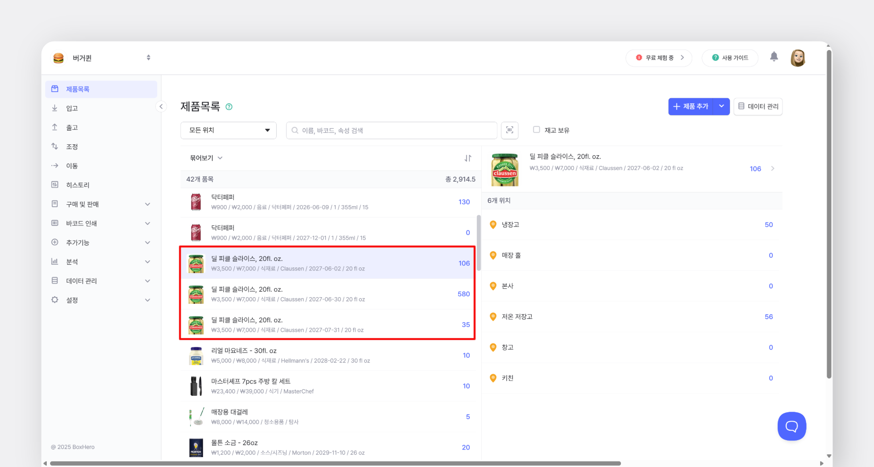Click the barcode scan icon
The height and width of the screenshot is (467, 874).
coord(509,130)
